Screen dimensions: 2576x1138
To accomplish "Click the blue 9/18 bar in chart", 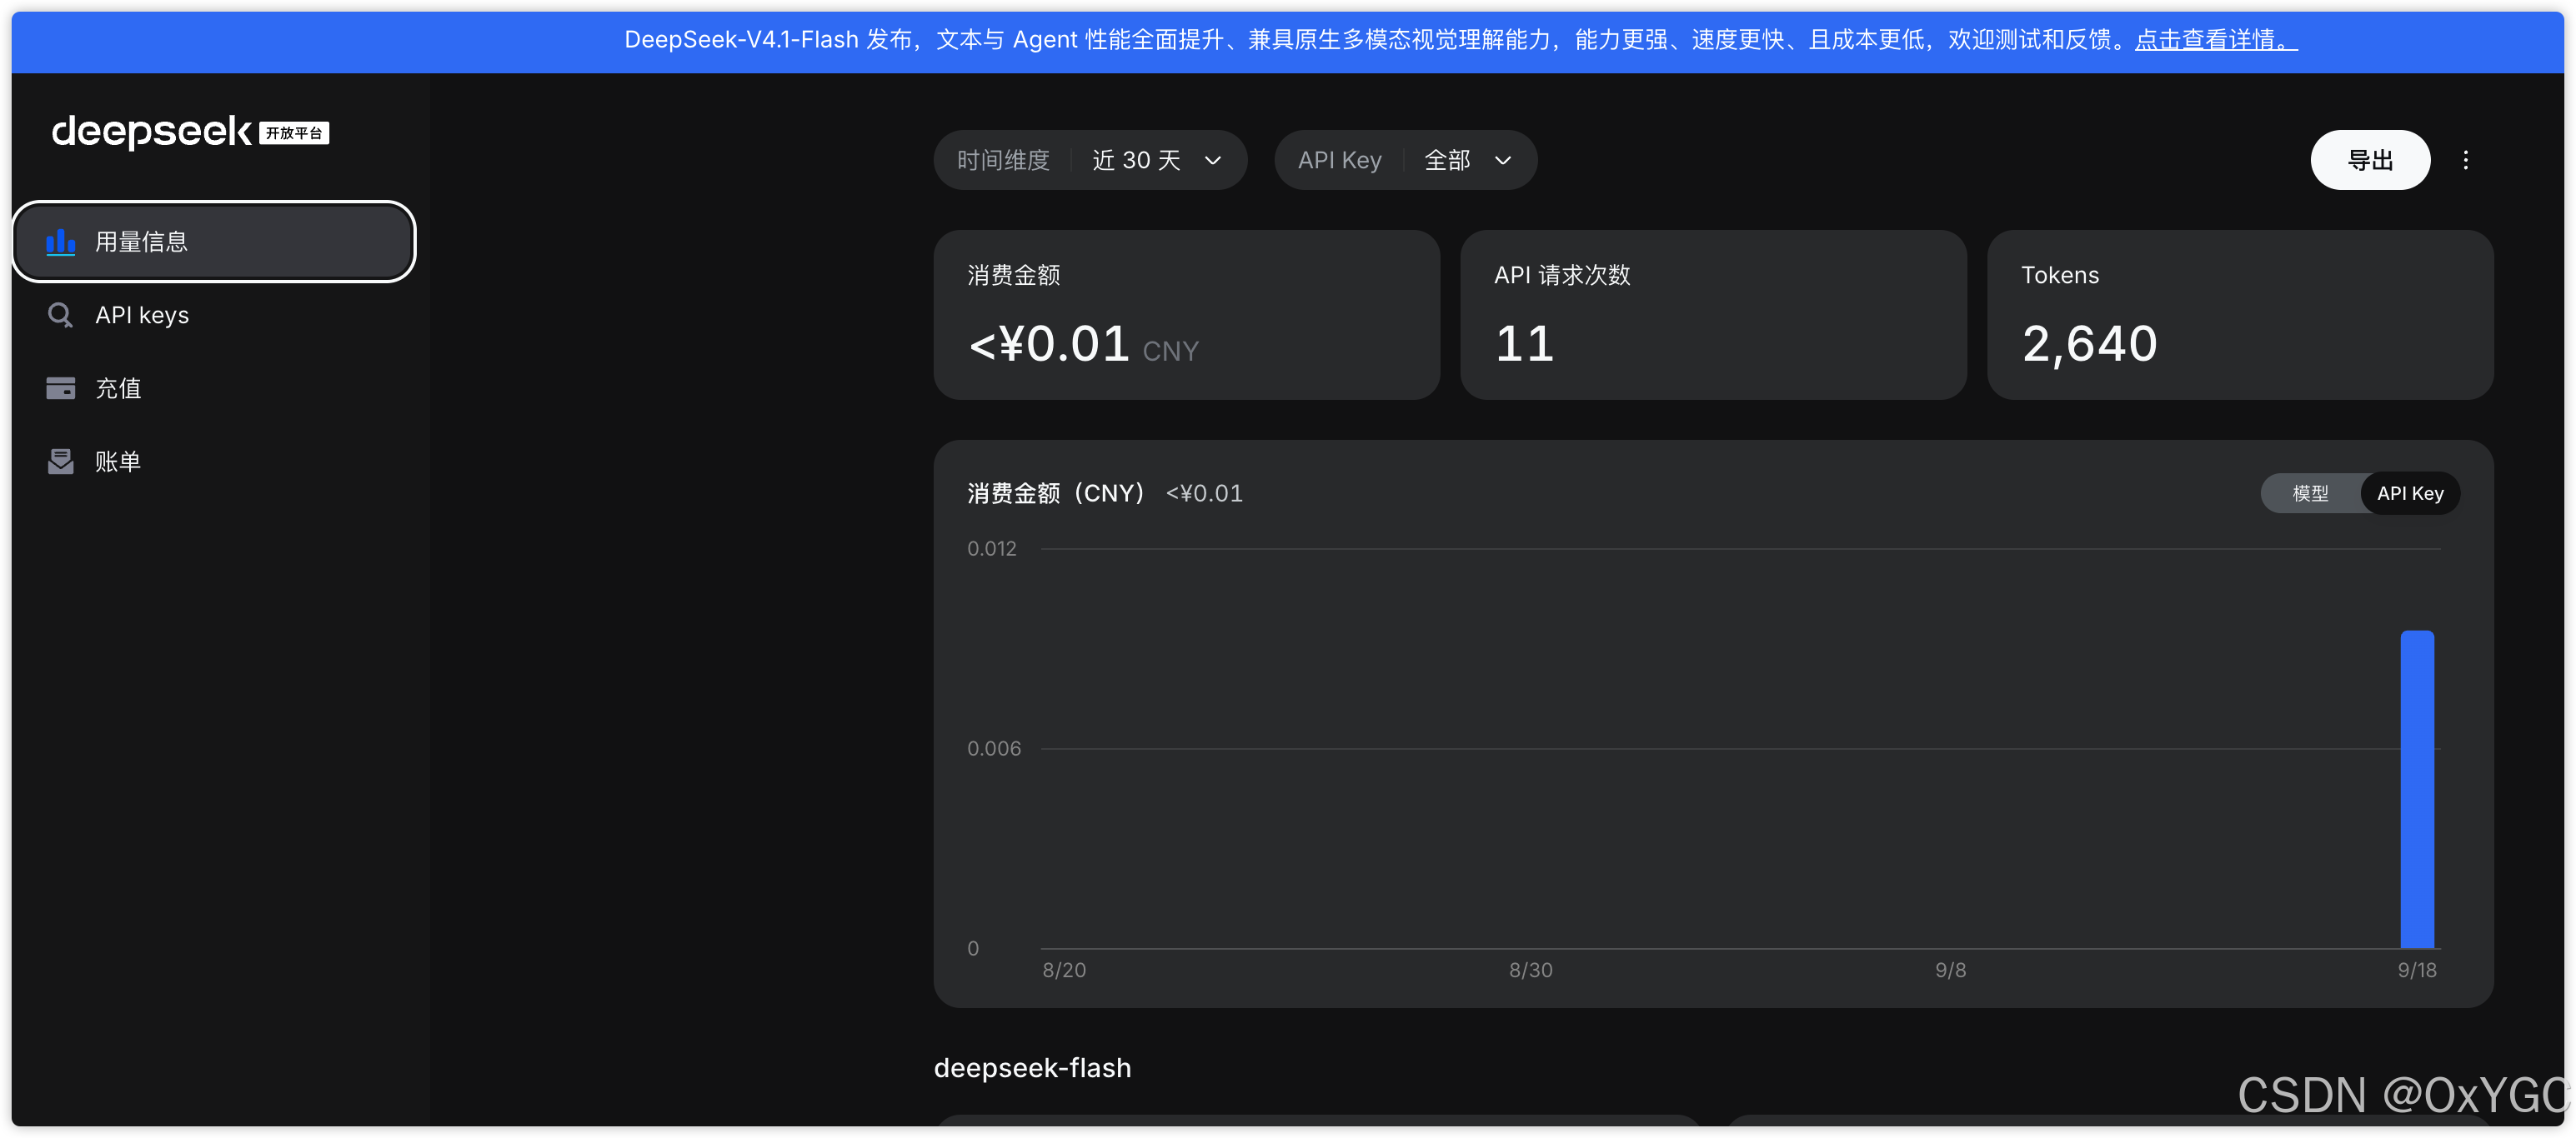I will point(2417,789).
